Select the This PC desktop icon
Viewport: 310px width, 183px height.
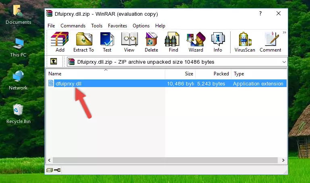pyautogui.click(x=18, y=48)
